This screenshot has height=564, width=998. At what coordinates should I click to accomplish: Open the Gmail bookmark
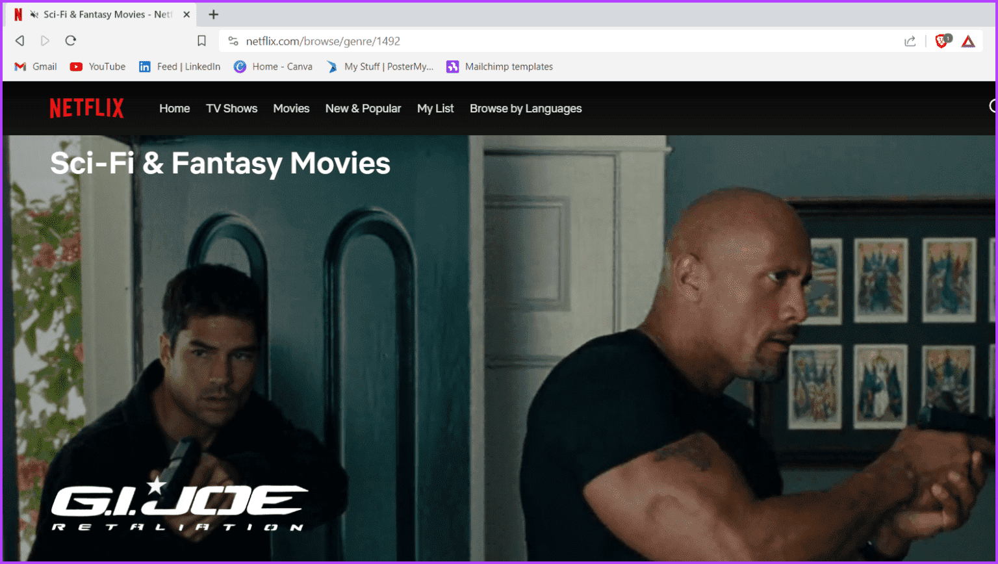point(36,66)
